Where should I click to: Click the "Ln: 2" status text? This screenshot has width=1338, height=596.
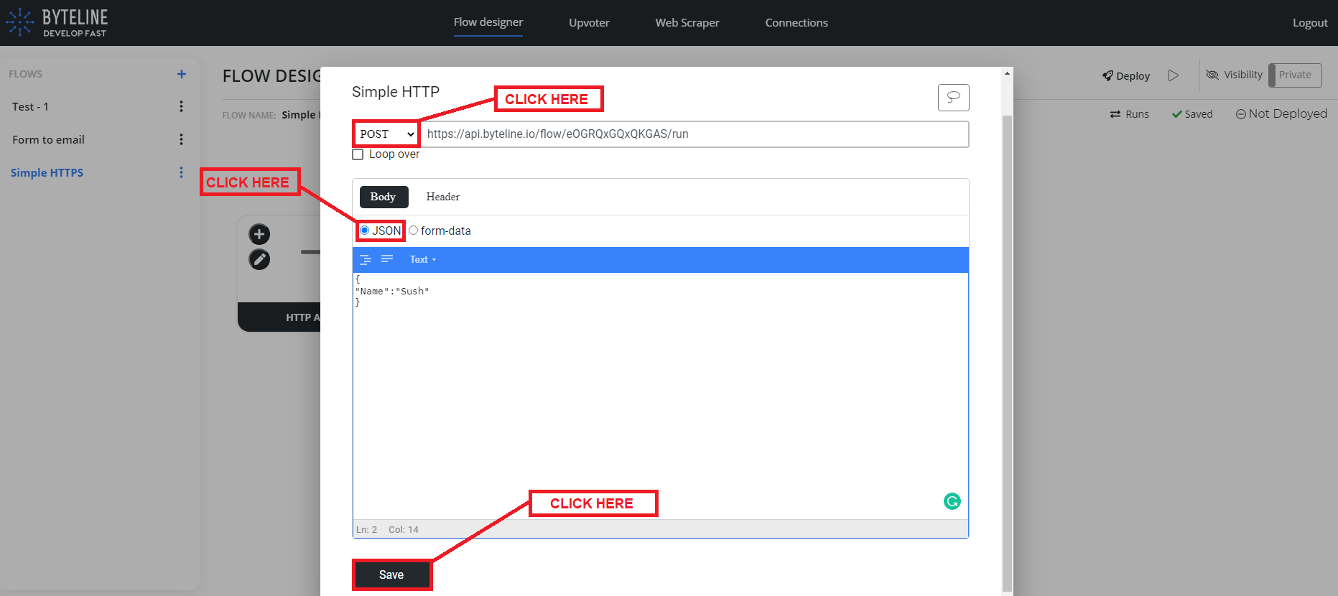[366, 530]
